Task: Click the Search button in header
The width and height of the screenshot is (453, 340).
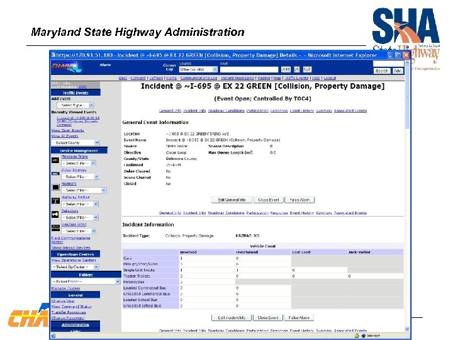Action: tap(382, 71)
